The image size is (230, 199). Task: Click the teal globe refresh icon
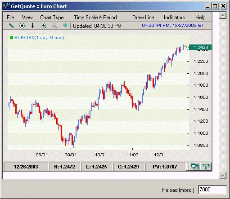click(x=65, y=25)
